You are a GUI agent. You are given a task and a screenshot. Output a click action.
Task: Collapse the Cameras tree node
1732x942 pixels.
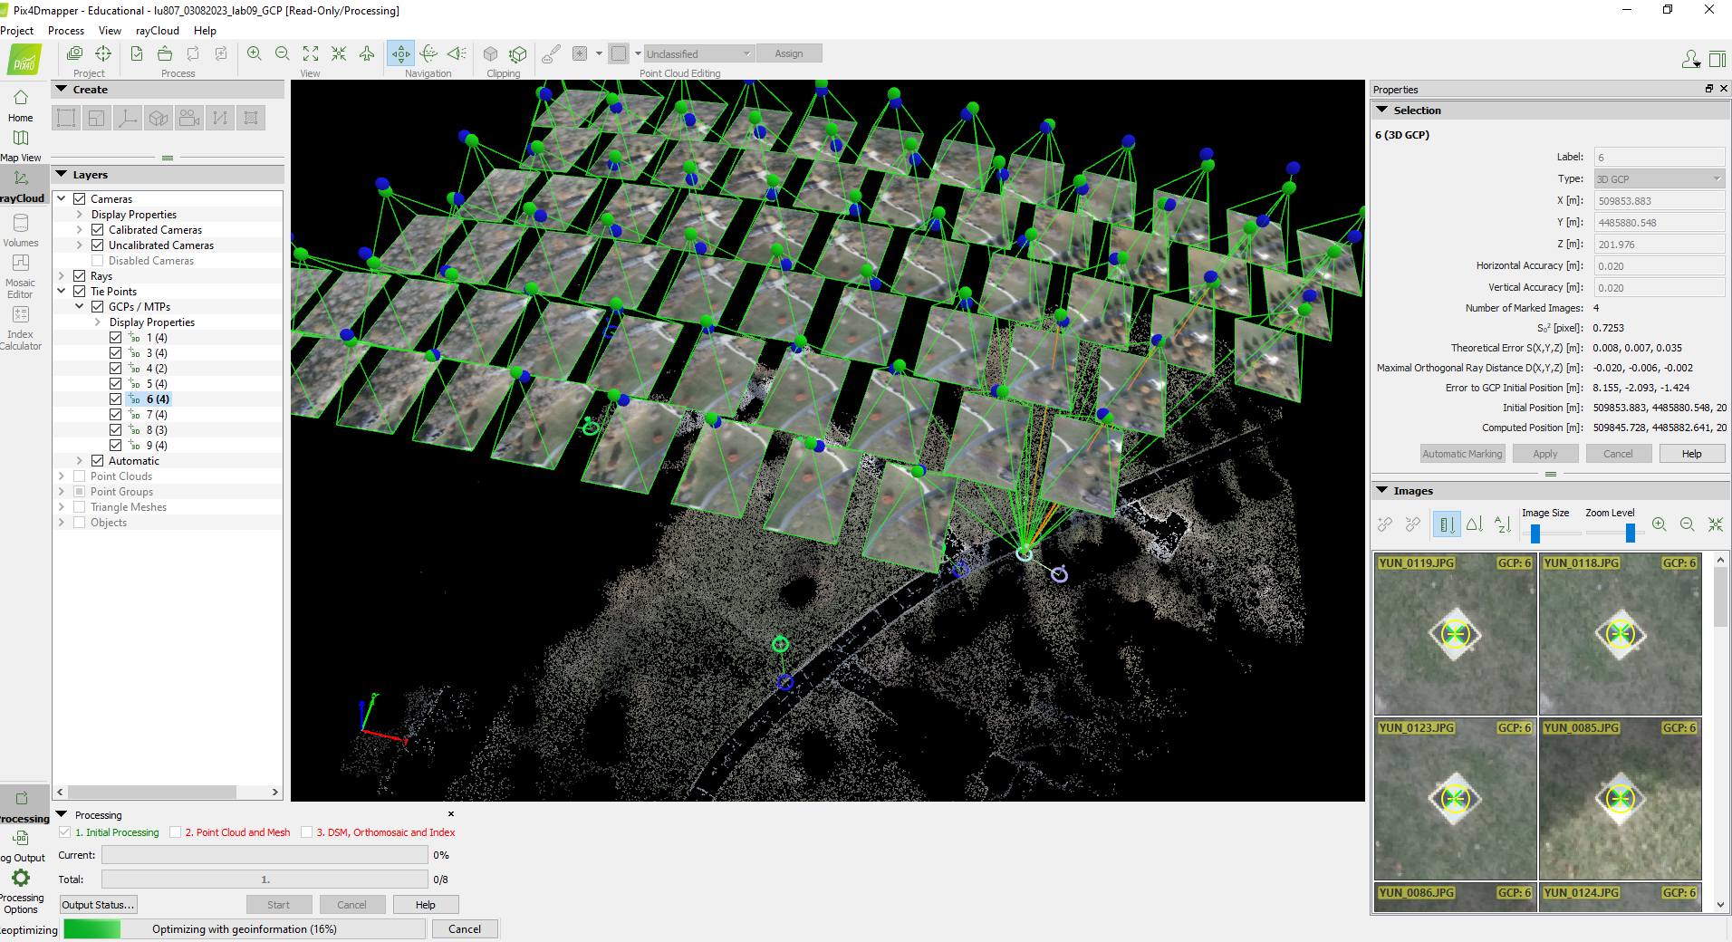click(62, 199)
